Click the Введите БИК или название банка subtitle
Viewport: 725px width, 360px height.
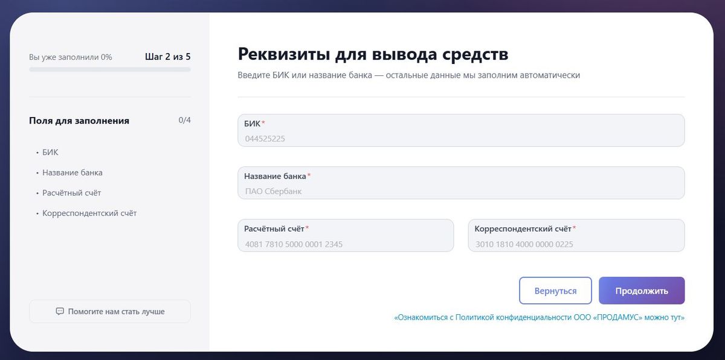(409, 75)
